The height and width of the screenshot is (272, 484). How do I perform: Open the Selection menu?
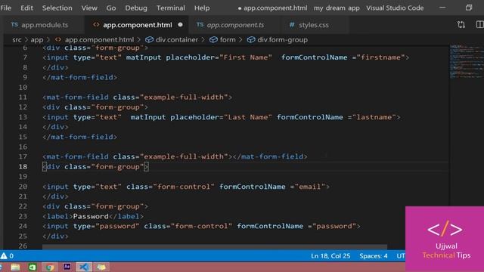coord(57,8)
